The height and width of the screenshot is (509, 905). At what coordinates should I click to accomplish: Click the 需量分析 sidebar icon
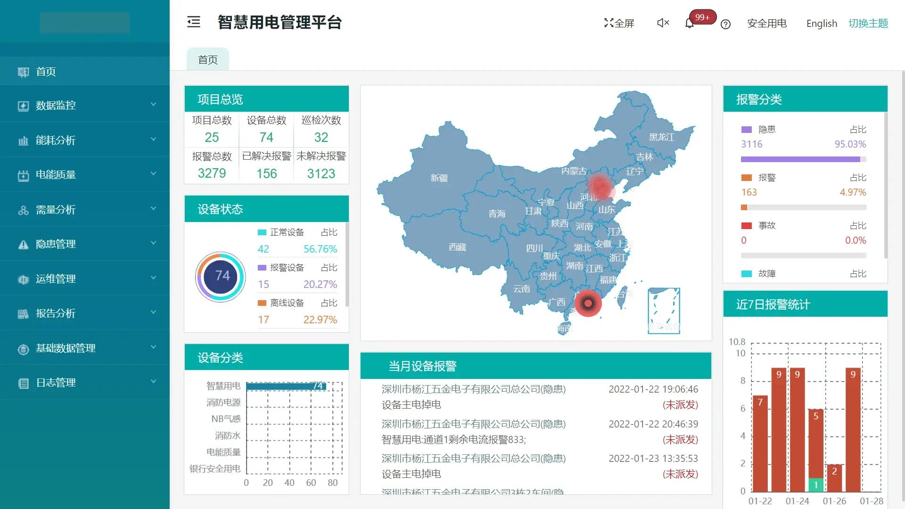coord(23,210)
